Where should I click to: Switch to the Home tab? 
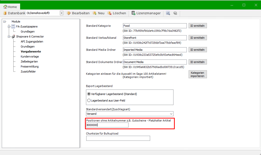pos(10,7)
